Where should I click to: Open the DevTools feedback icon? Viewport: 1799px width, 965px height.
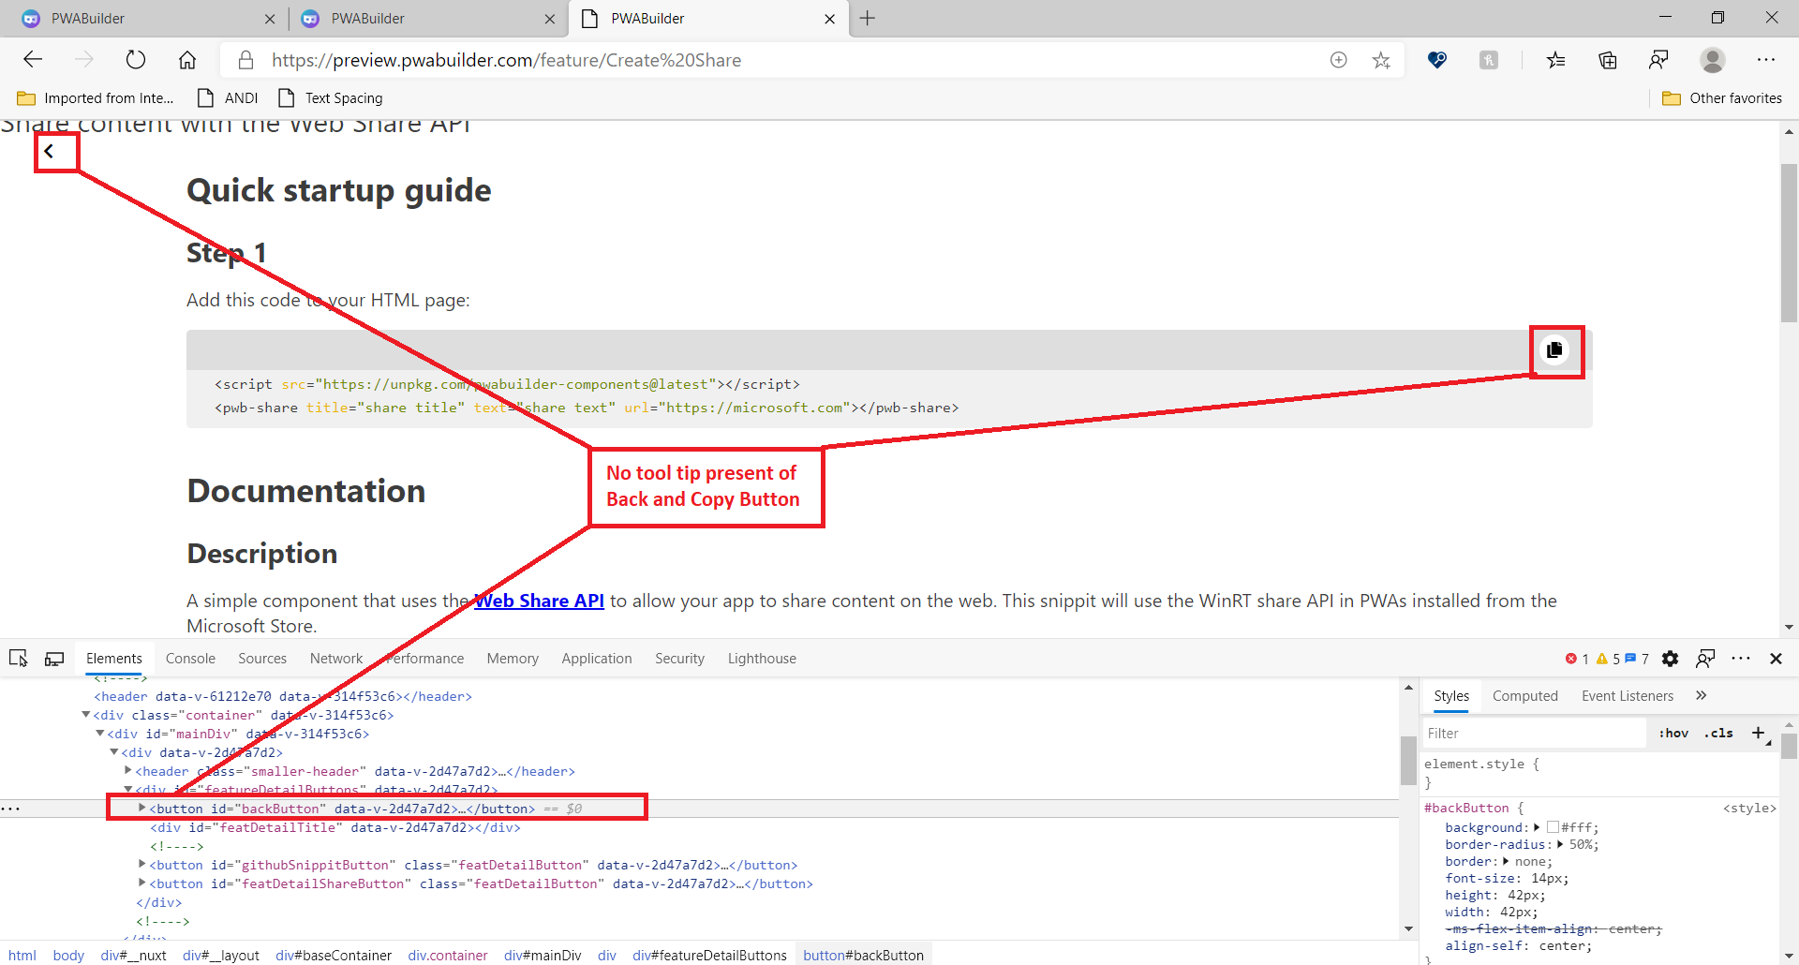pyautogui.click(x=1705, y=658)
